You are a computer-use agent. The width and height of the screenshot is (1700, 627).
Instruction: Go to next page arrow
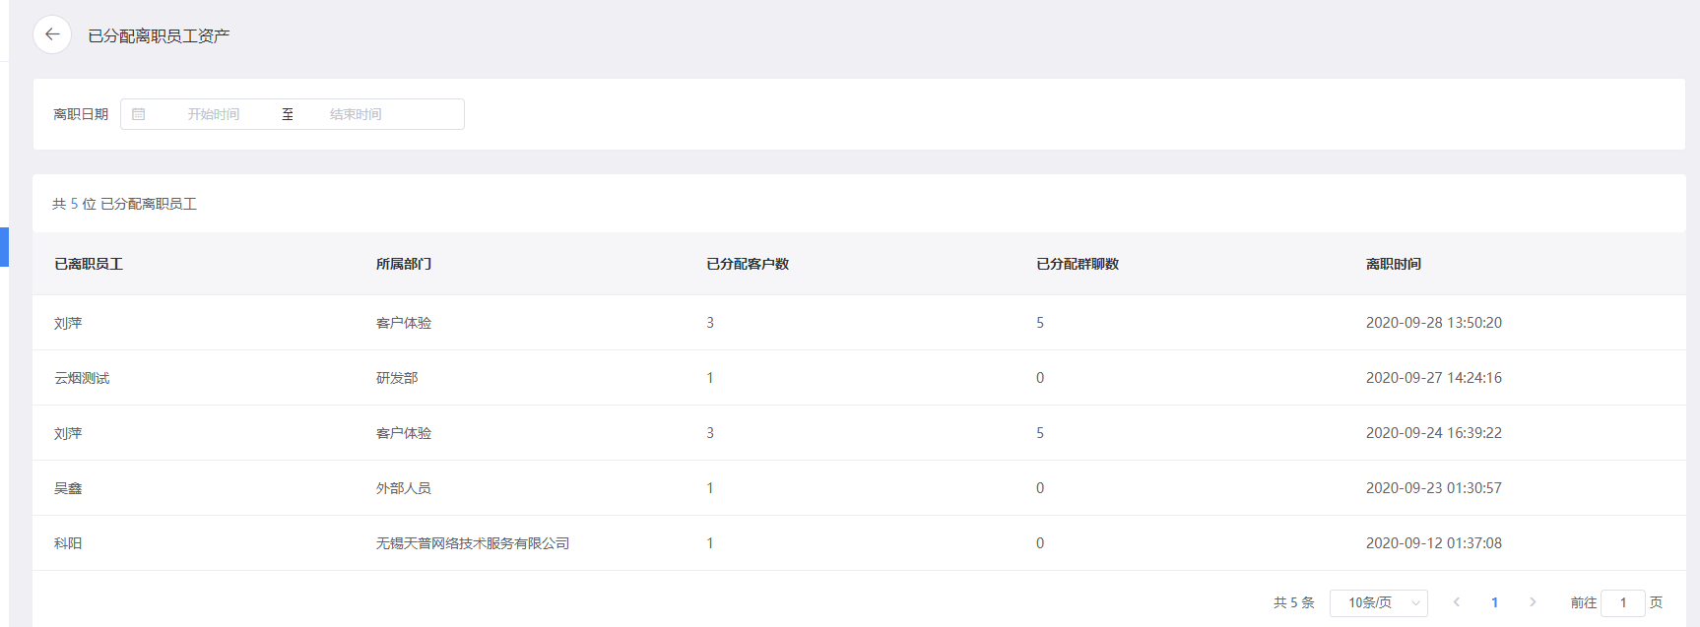[x=1533, y=602]
